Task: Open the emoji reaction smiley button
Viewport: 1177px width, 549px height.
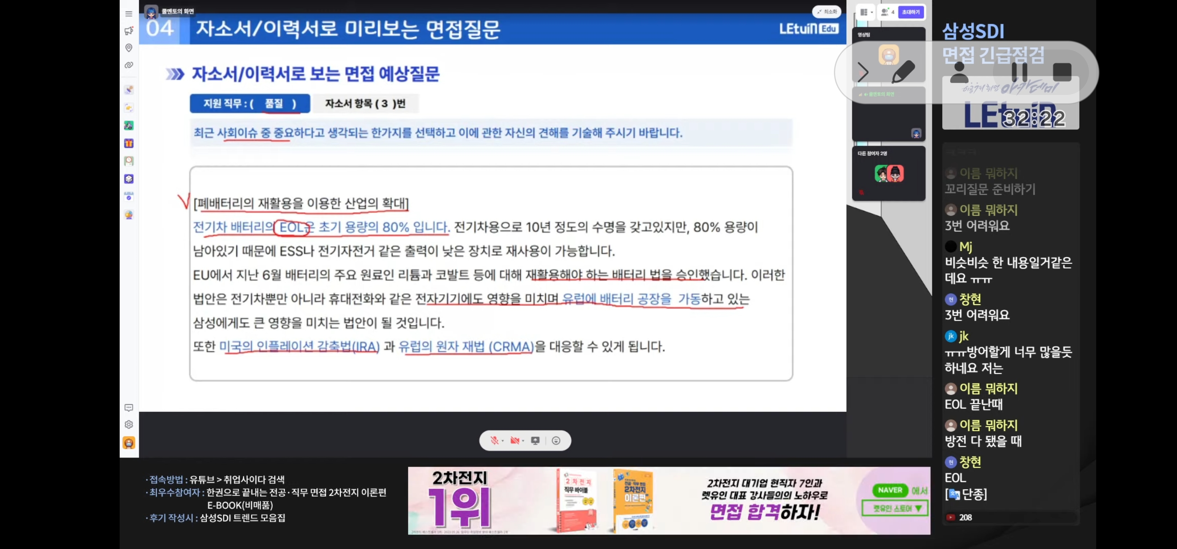Action: [x=556, y=441]
